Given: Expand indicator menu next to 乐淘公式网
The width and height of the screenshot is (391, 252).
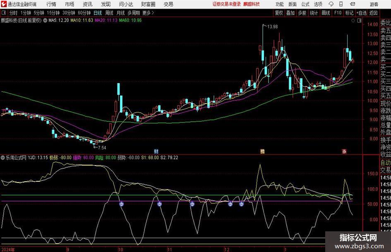Looking at the screenshot, I should point(3,157).
